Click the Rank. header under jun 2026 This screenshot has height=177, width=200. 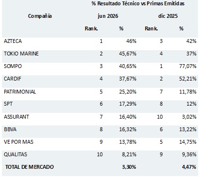(92, 28)
